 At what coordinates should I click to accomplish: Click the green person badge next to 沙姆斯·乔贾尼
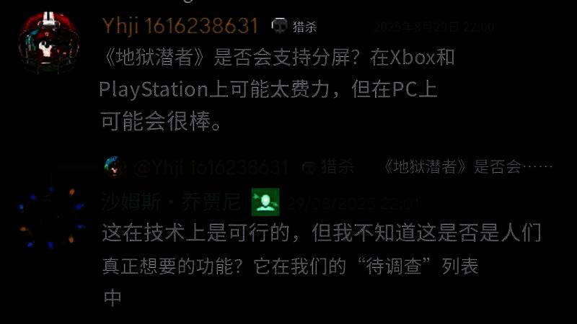pos(265,202)
